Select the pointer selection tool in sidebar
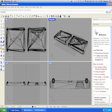This screenshot has width=112, height=112. (1, 21)
